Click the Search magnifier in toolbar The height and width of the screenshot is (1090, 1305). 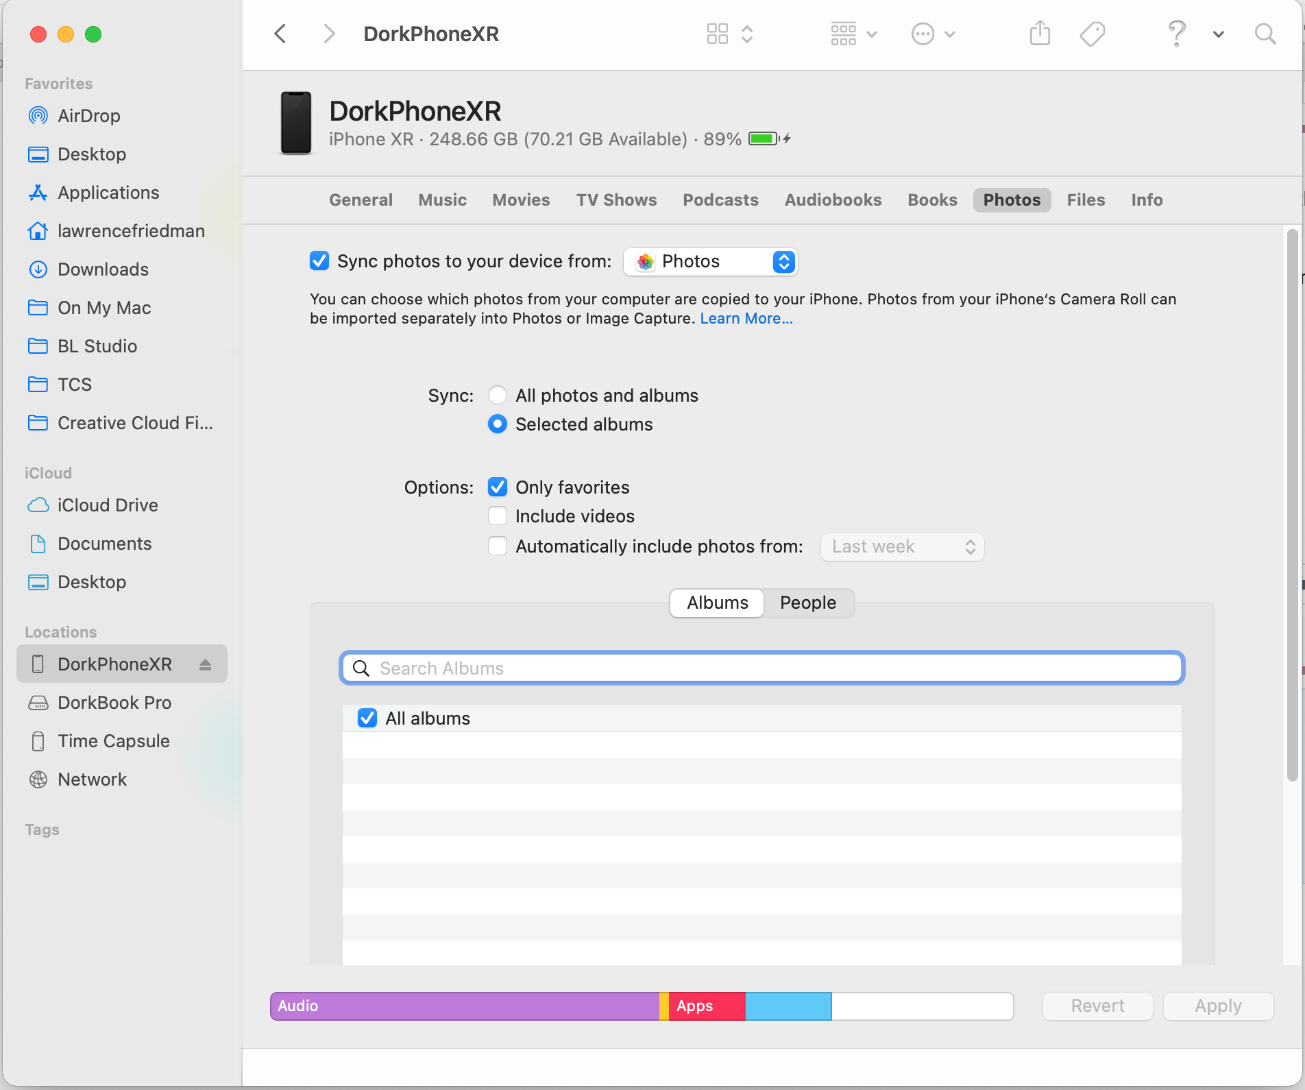point(1265,34)
